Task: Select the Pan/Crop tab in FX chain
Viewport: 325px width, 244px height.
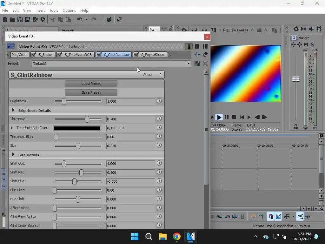Action: click(x=19, y=55)
